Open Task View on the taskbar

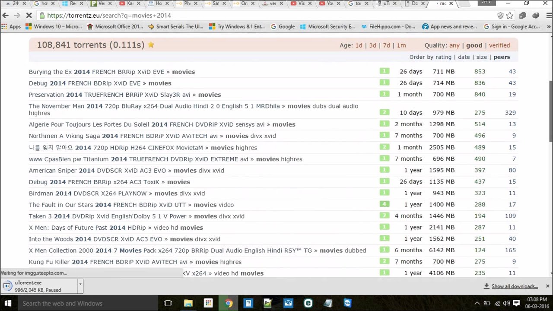(168, 303)
